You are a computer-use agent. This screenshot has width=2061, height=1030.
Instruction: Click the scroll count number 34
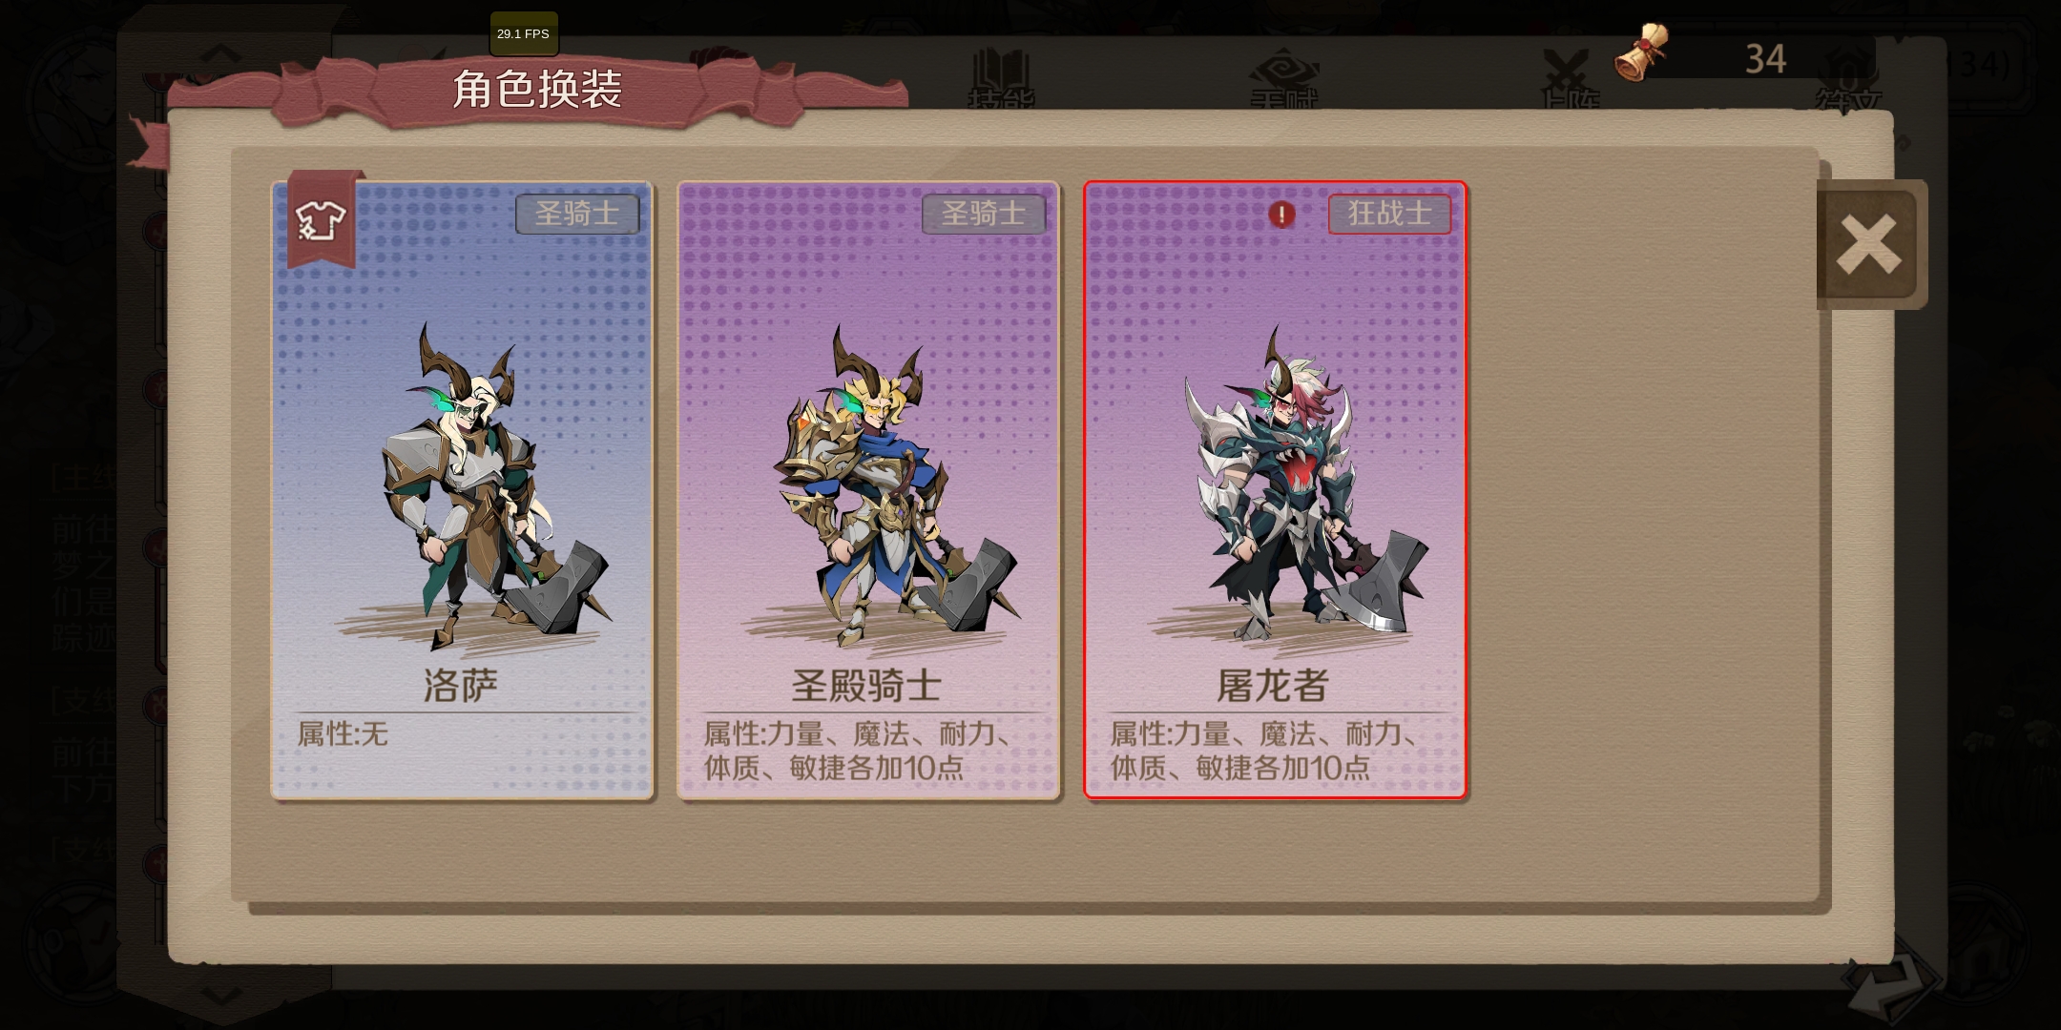(x=1765, y=59)
